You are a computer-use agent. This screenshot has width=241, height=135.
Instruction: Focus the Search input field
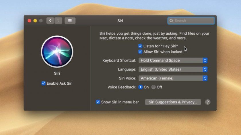pyautogui.click(x=191, y=21)
